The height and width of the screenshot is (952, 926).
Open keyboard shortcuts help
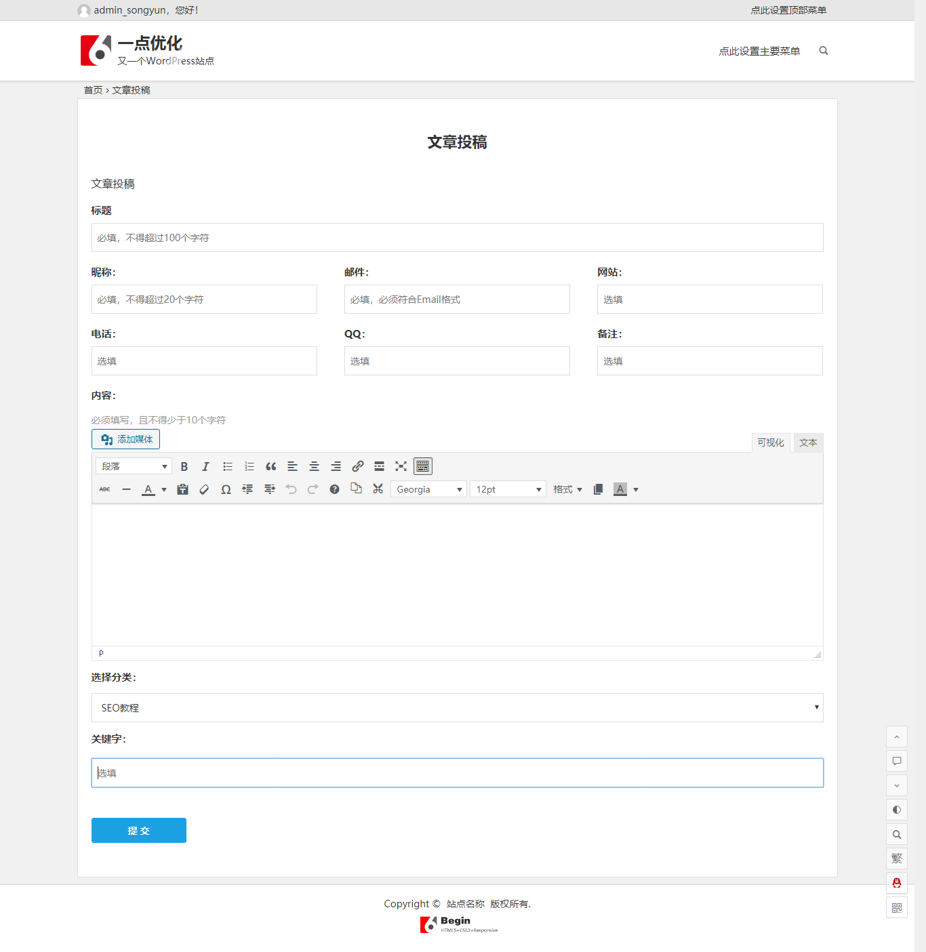pyautogui.click(x=334, y=489)
